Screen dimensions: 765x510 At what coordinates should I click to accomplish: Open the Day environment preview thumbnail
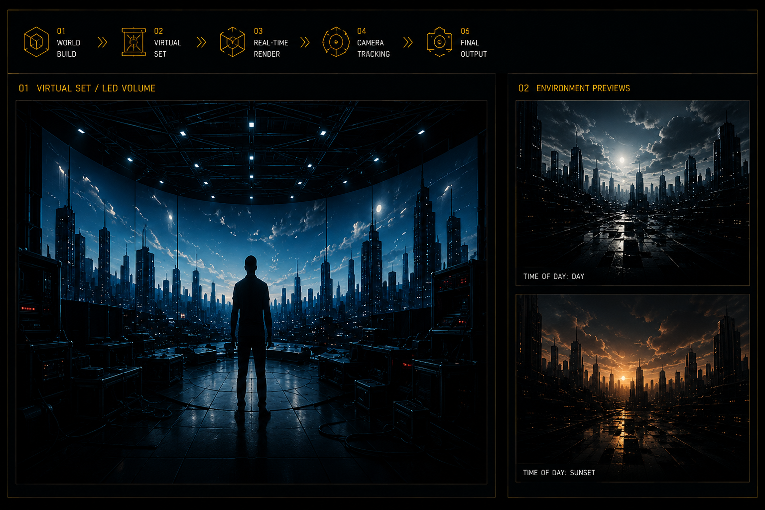[x=633, y=193]
